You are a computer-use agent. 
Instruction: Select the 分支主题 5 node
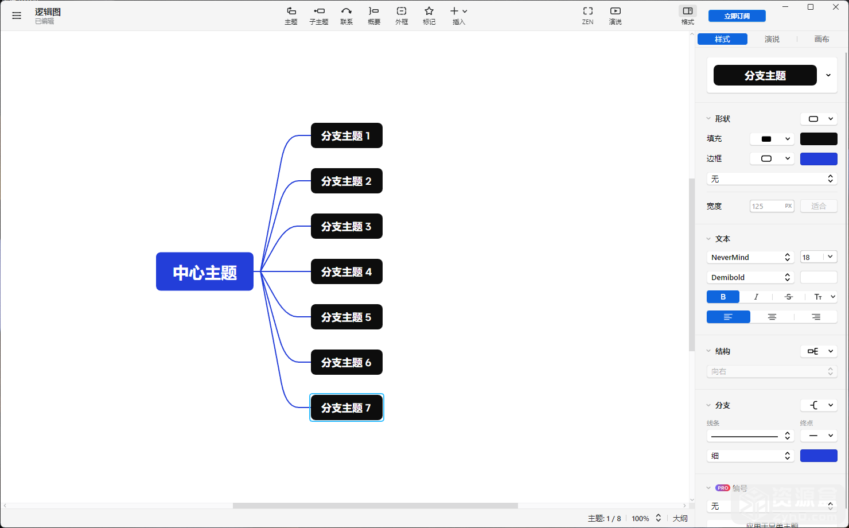click(346, 317)
